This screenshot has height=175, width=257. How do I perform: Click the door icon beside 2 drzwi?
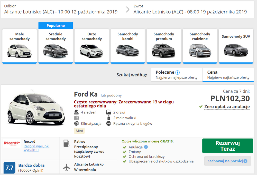[x=109, y=112]
